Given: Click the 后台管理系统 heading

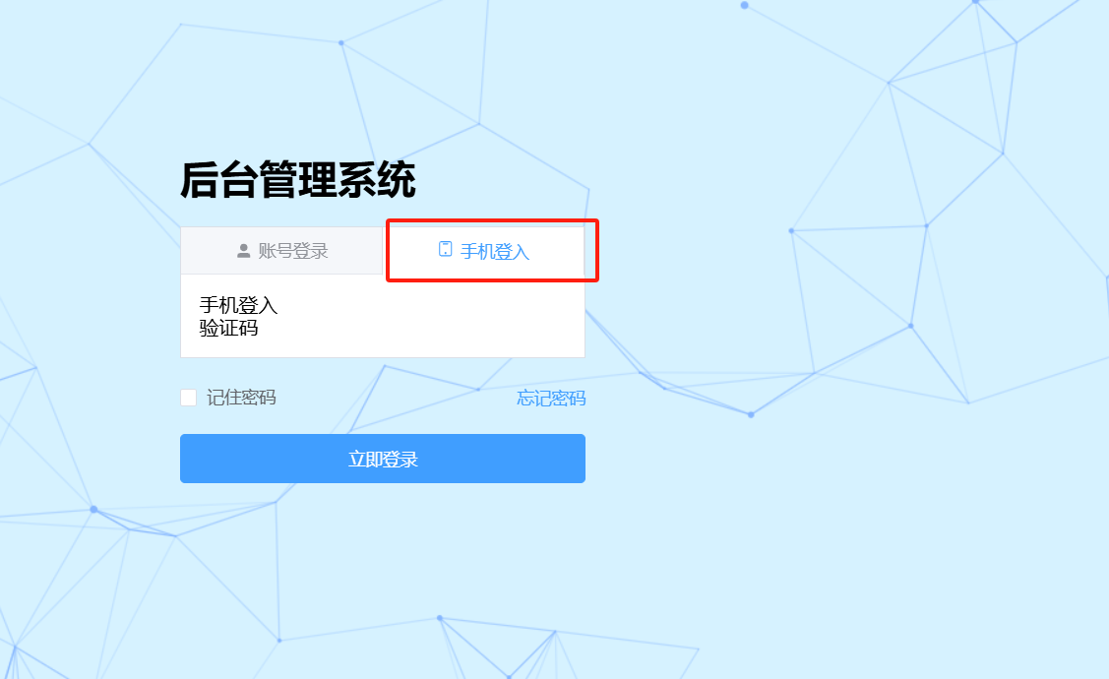Looking at the screenshot, I should click(298, 180).
